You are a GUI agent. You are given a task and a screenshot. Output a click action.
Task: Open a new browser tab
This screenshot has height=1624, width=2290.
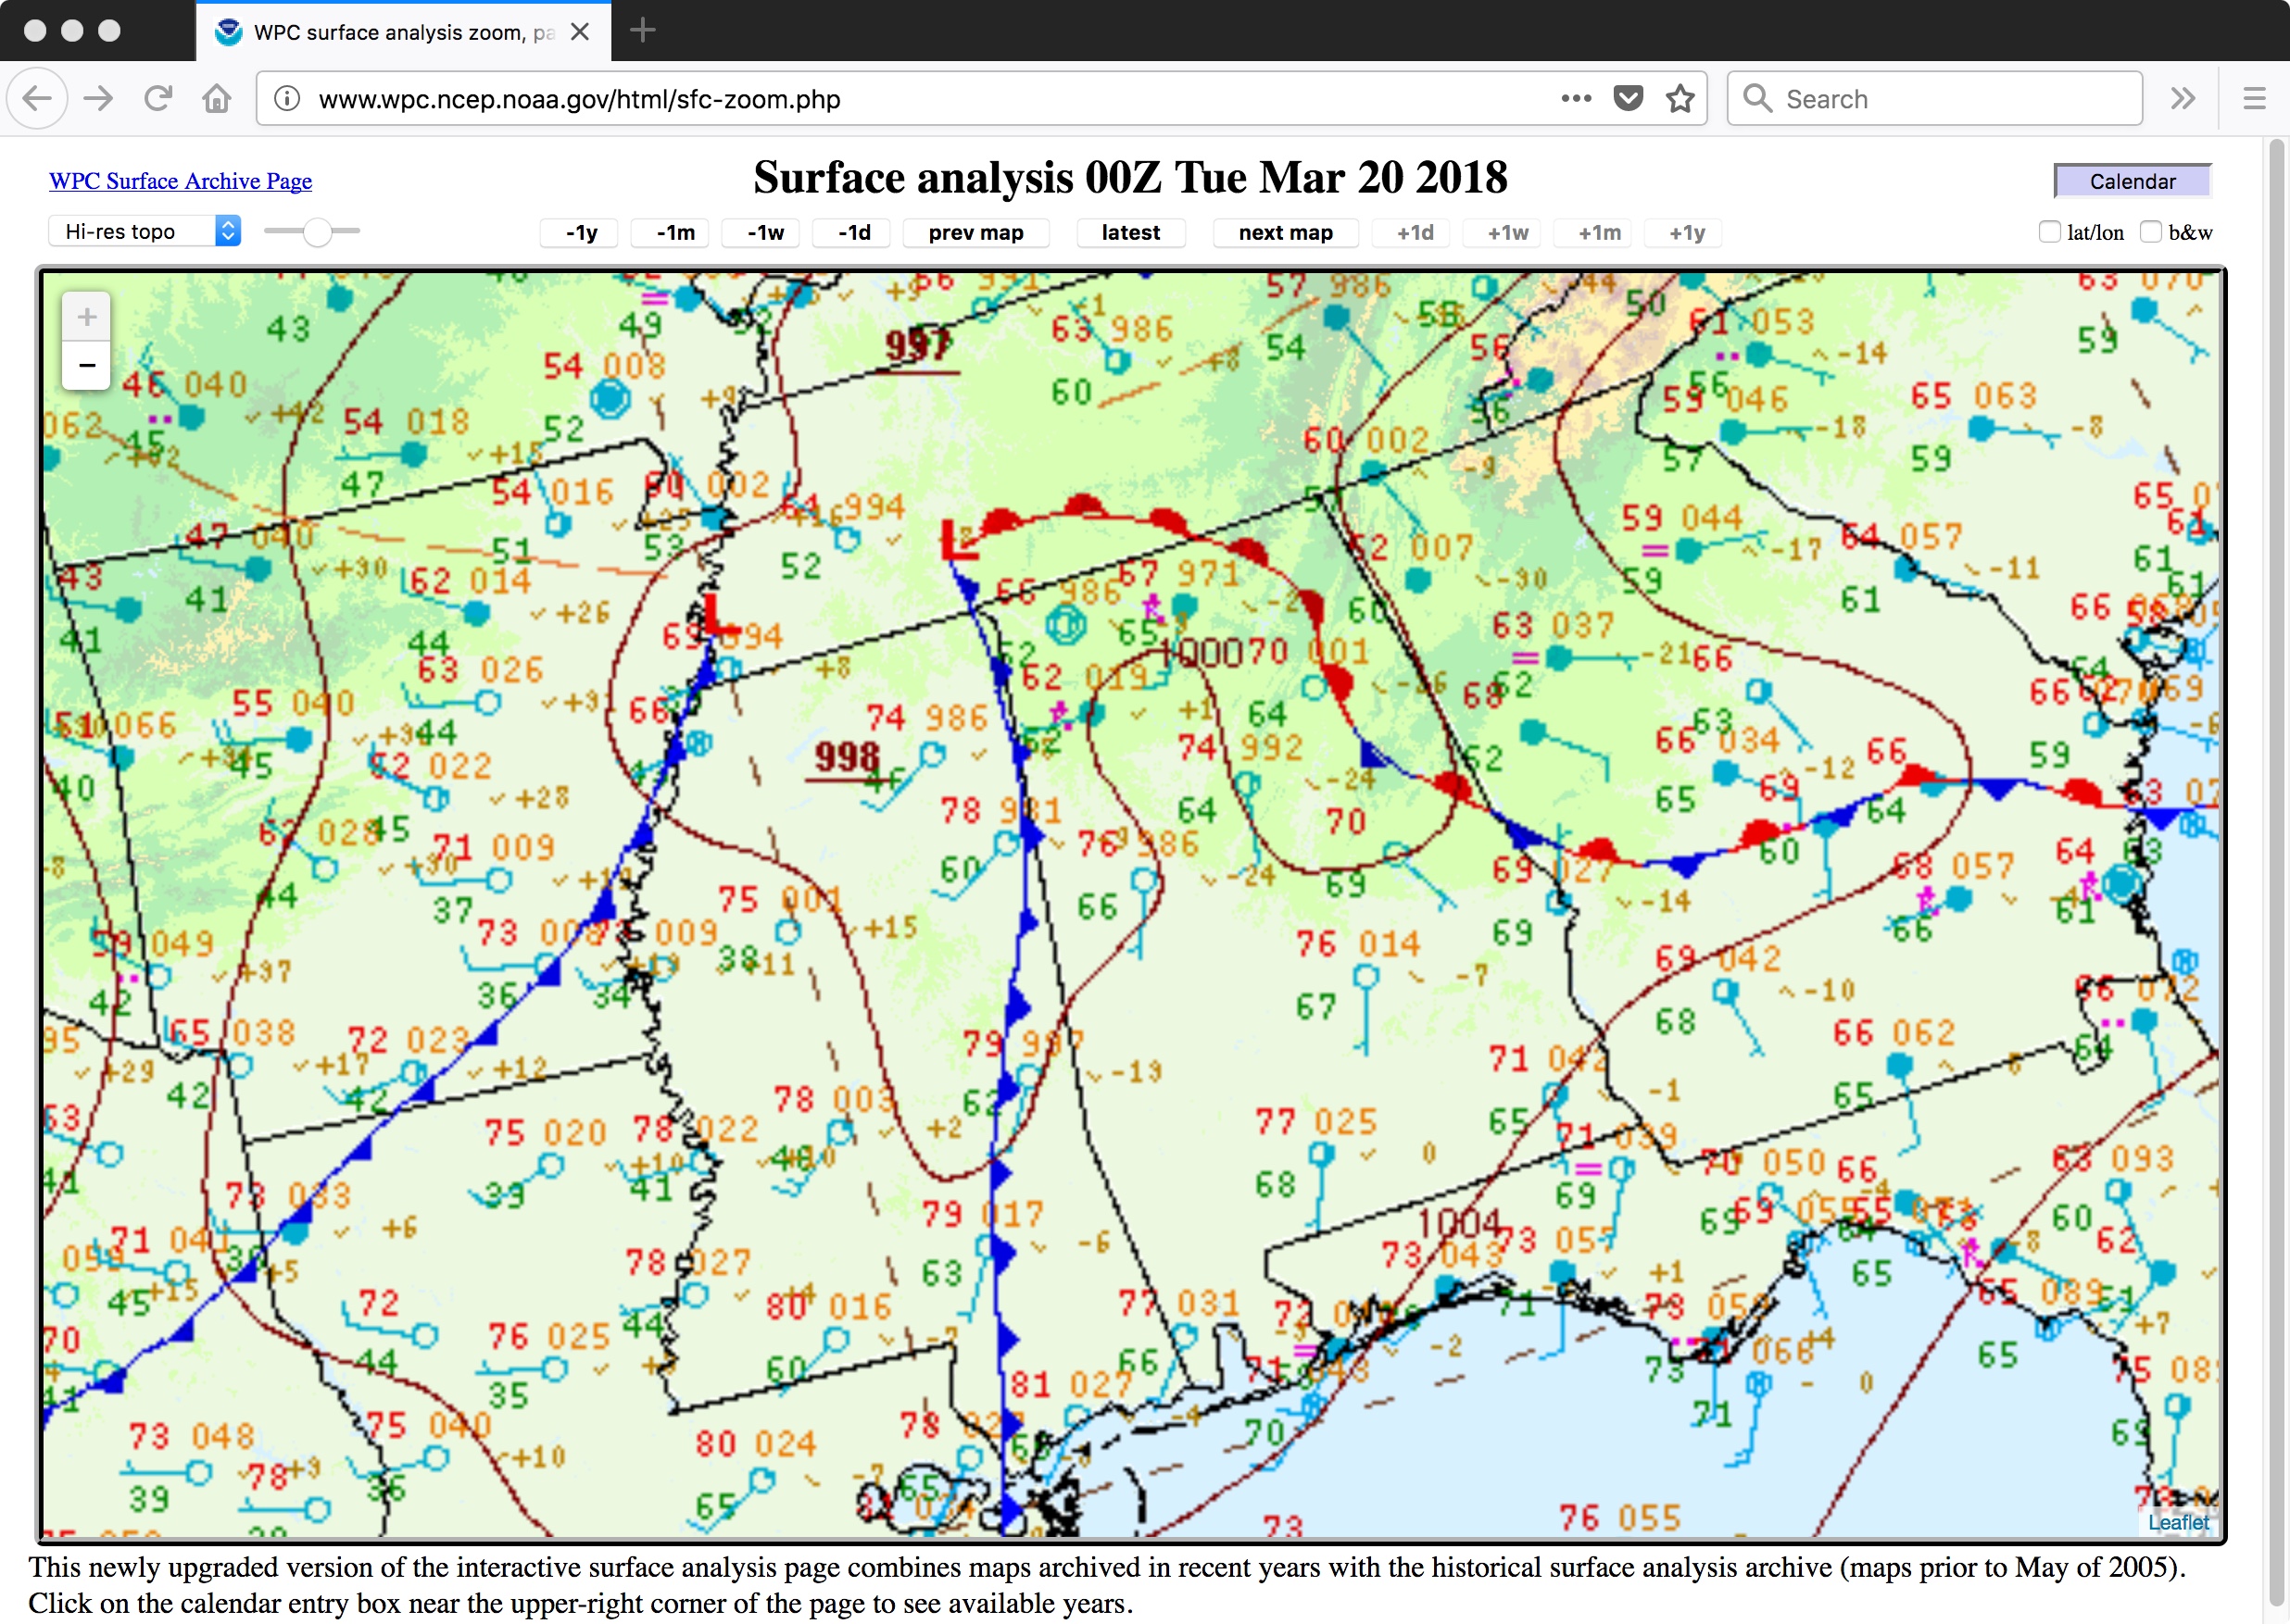(x=642, y=31)
